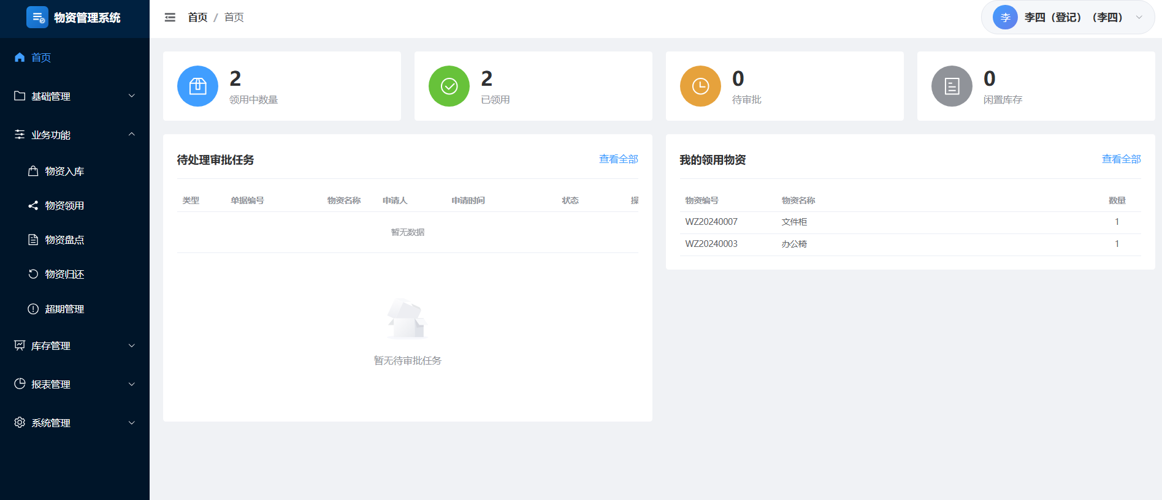Click the green checkmark icon on 已领用 card
The image size is (1162, 500).
coord(449,86)
